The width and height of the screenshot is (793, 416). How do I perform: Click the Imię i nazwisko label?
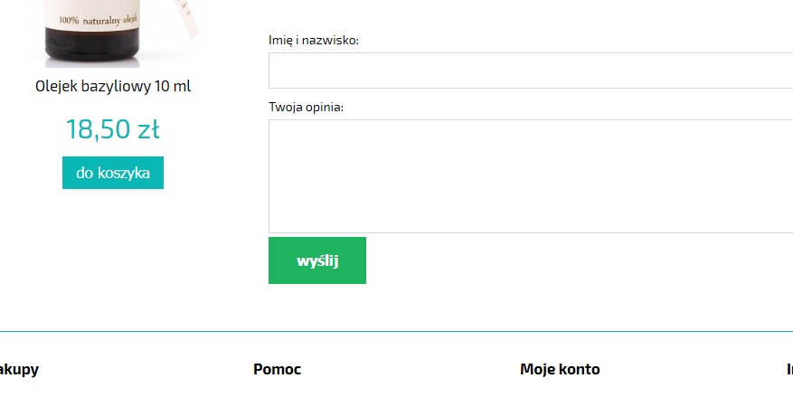[314, 40]
